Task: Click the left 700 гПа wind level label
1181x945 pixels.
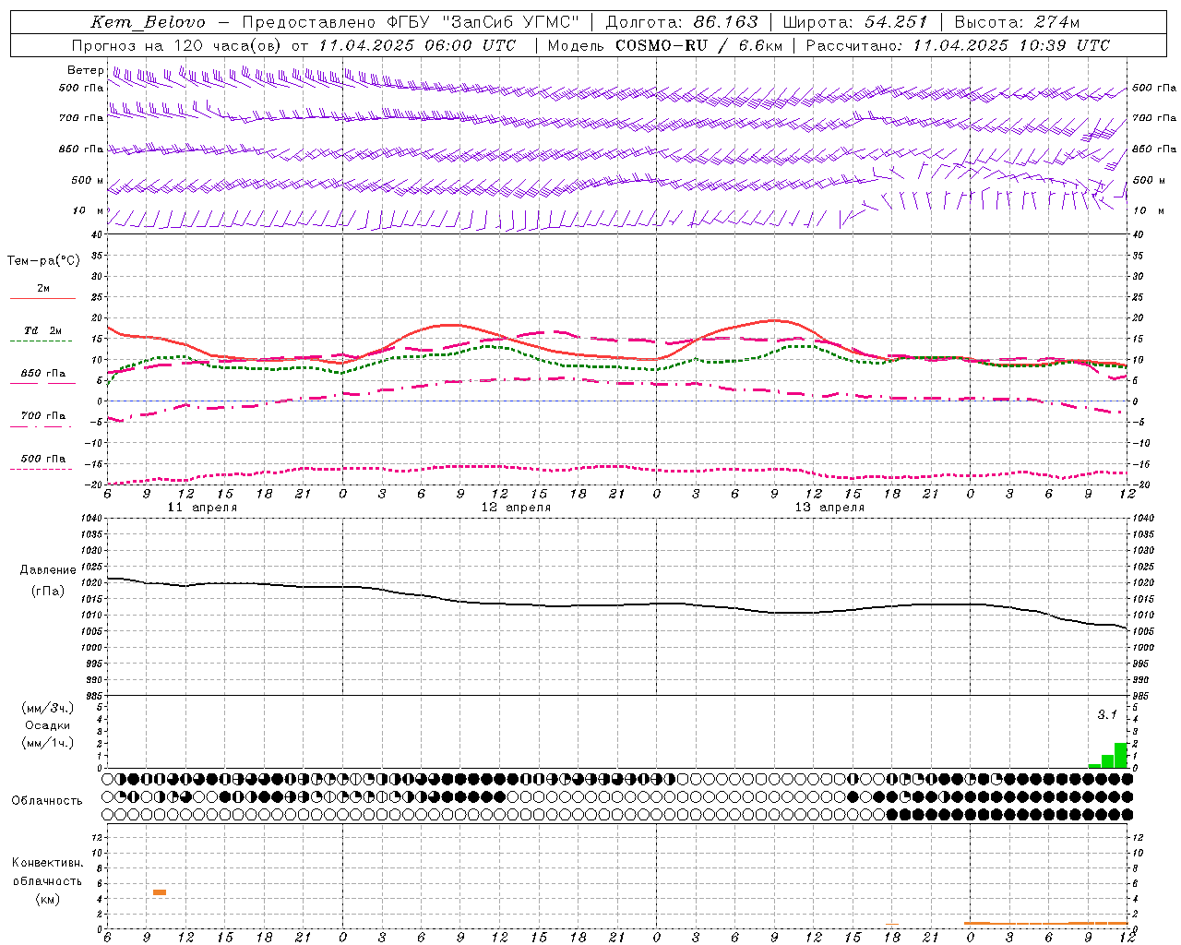Action: click(x=81, y=118)
